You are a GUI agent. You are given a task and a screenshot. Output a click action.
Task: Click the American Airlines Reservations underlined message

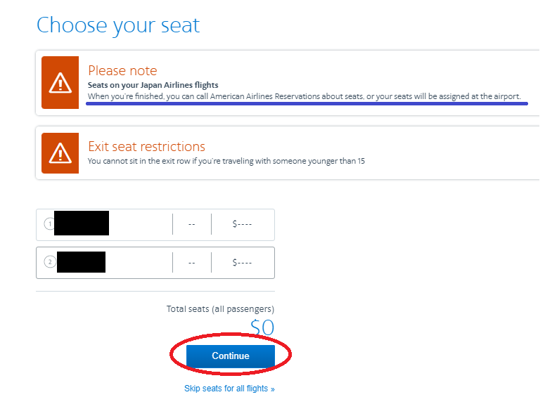[304, 96]
